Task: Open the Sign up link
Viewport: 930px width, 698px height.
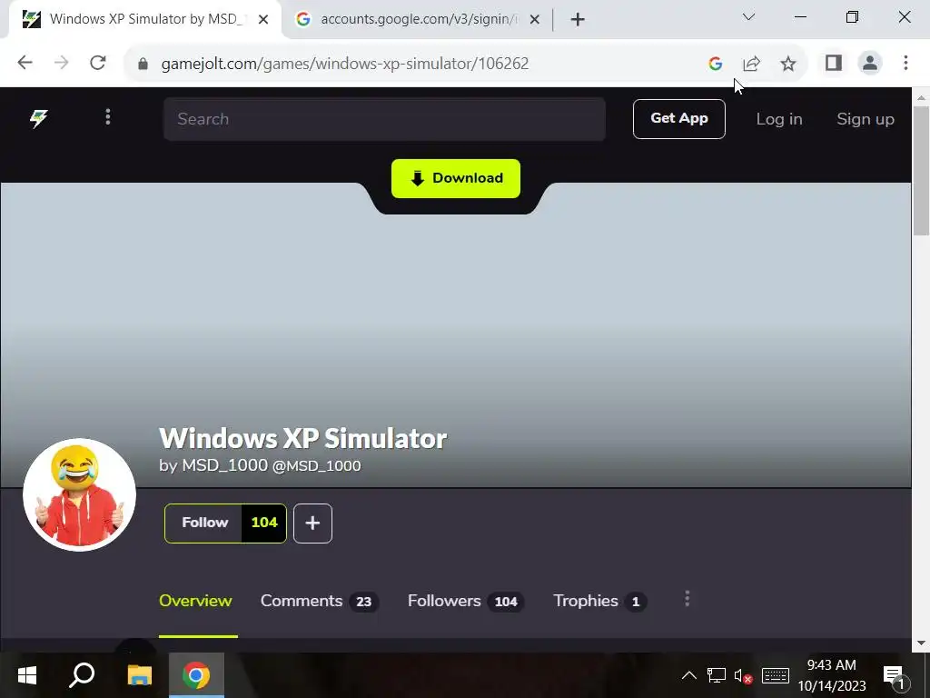Action: tap(866, 119)
